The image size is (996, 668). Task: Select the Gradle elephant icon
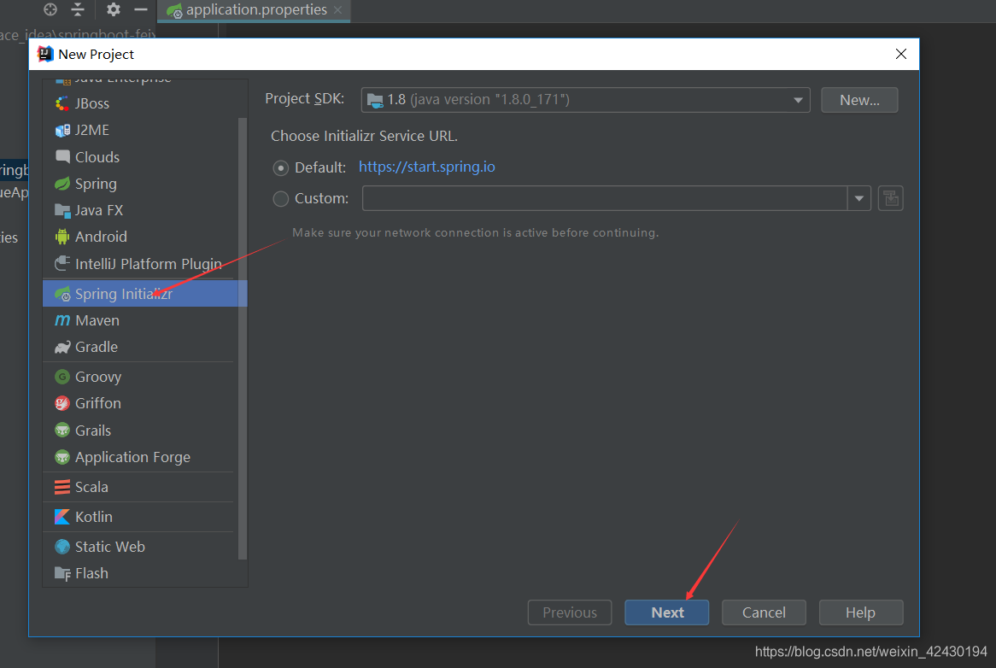tap(62, 348)
